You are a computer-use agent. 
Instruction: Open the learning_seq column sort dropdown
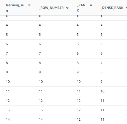29,5
